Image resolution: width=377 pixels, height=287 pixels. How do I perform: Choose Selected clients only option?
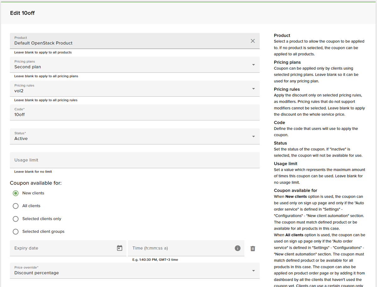(x=16, y=219)
